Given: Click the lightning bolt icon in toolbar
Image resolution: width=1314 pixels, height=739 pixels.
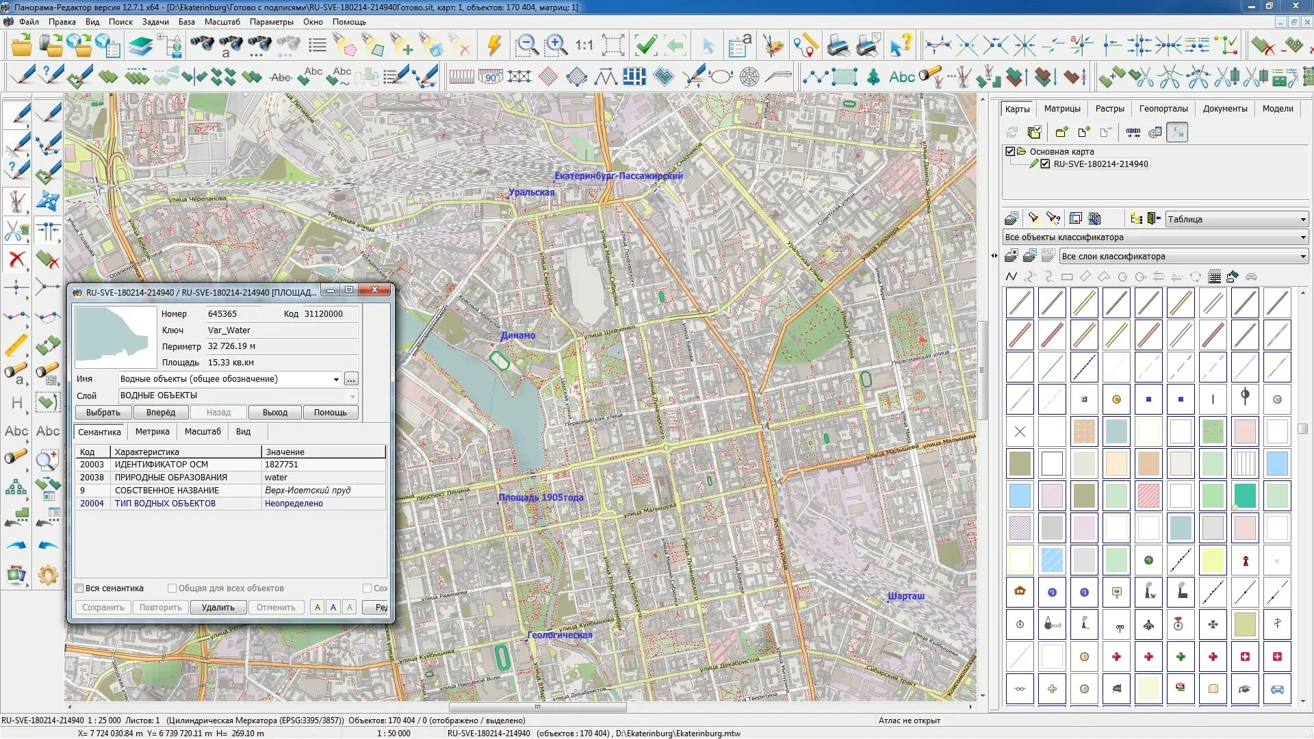Looking at the screenshot, I should [493, 46].
